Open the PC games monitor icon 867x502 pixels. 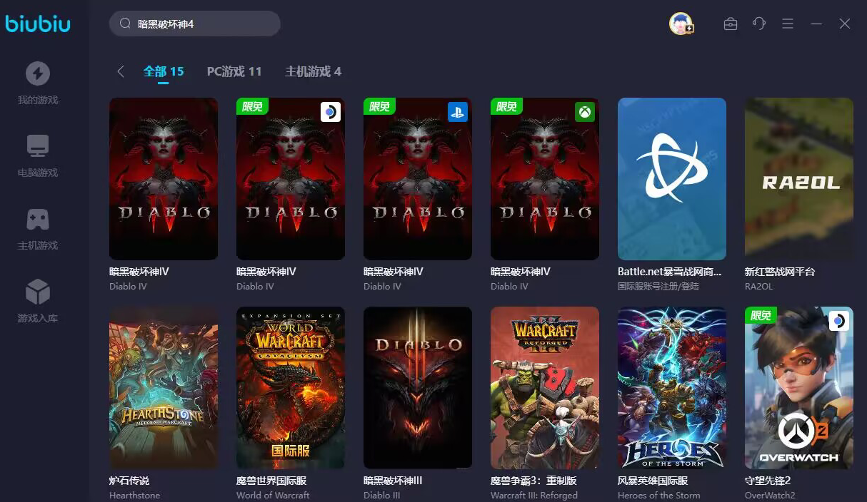38,146
